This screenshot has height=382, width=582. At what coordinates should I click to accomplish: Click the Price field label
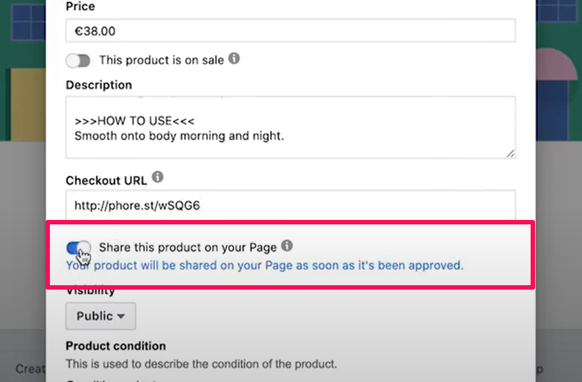(x=80, y=6)
